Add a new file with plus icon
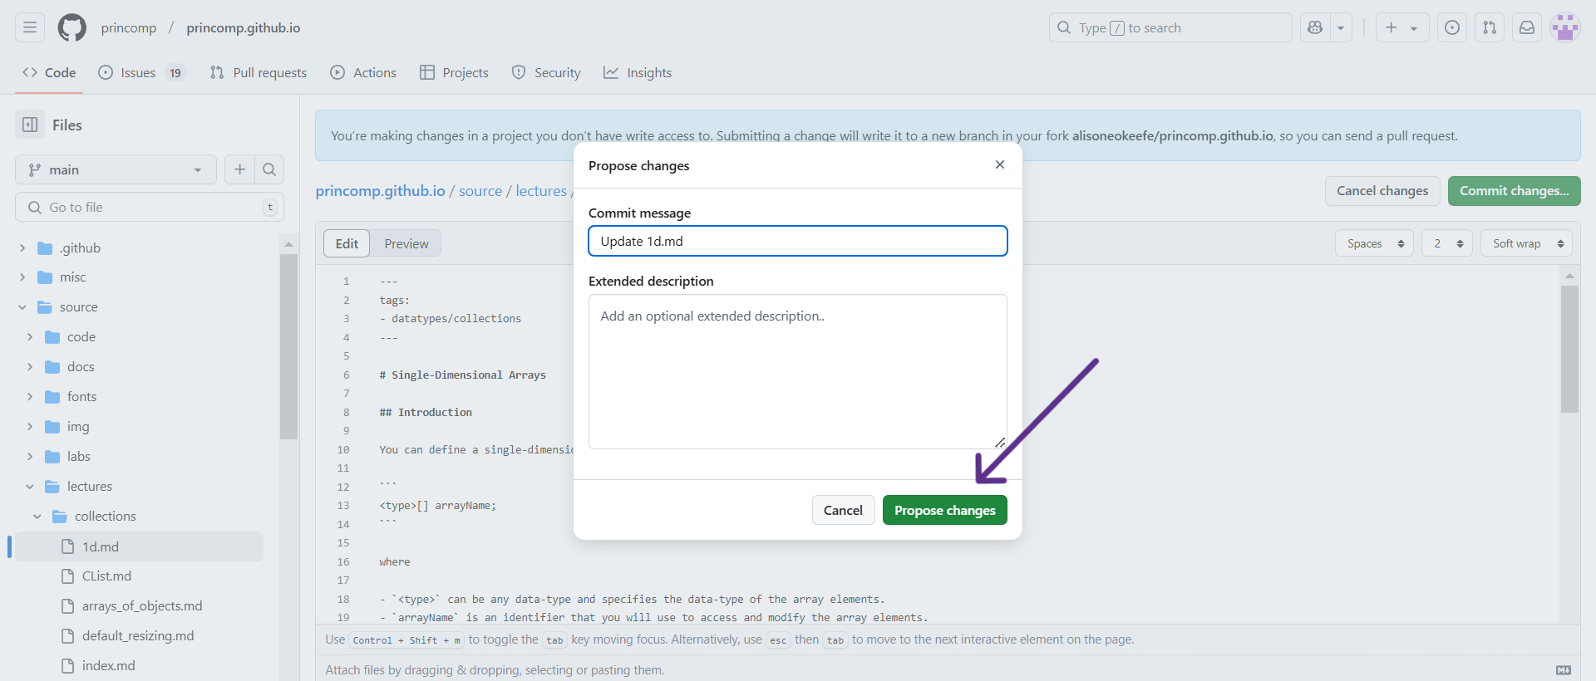 point(239,169)
